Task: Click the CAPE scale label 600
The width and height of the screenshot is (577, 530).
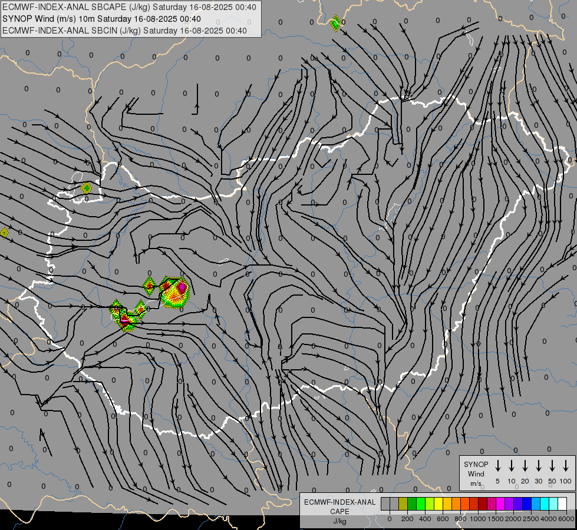Action: click(443, 519)
